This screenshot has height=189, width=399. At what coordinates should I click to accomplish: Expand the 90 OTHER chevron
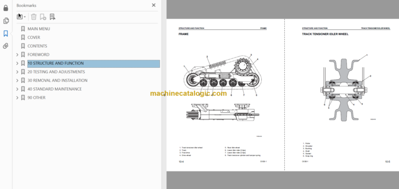(x=17, y=98)
